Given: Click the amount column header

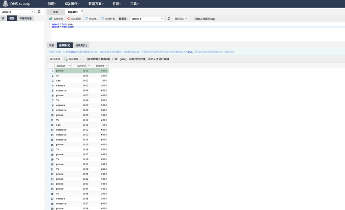Looking at the screenshot, I should [x=99, y=65].
